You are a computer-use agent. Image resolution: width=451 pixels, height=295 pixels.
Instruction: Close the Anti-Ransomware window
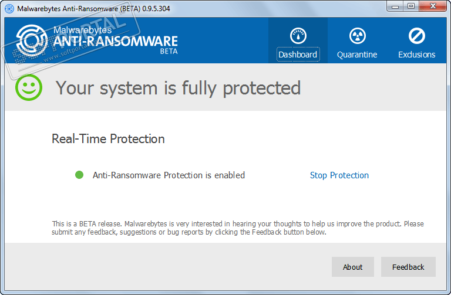(x=433, y=6)
